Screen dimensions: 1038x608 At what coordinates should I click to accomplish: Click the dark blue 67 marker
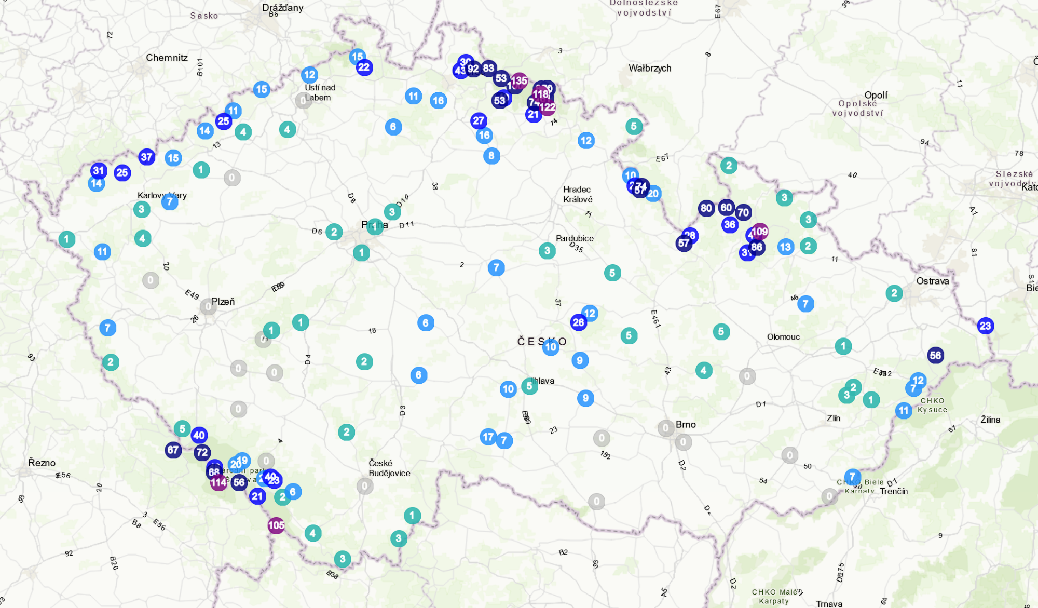coord(173,450)
